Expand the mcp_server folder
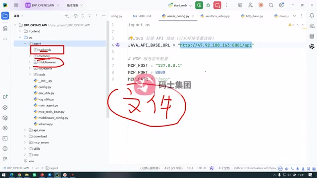The height and width of the screenshot is (178, 317). click(25, 142)
